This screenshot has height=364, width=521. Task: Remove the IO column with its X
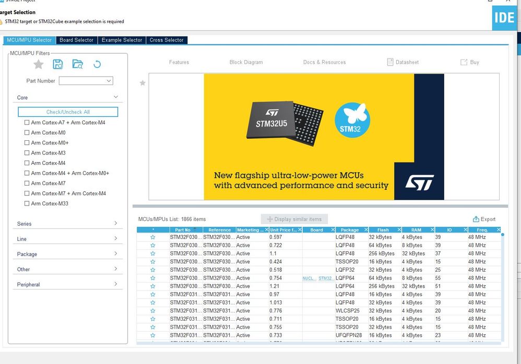[466, 229]
